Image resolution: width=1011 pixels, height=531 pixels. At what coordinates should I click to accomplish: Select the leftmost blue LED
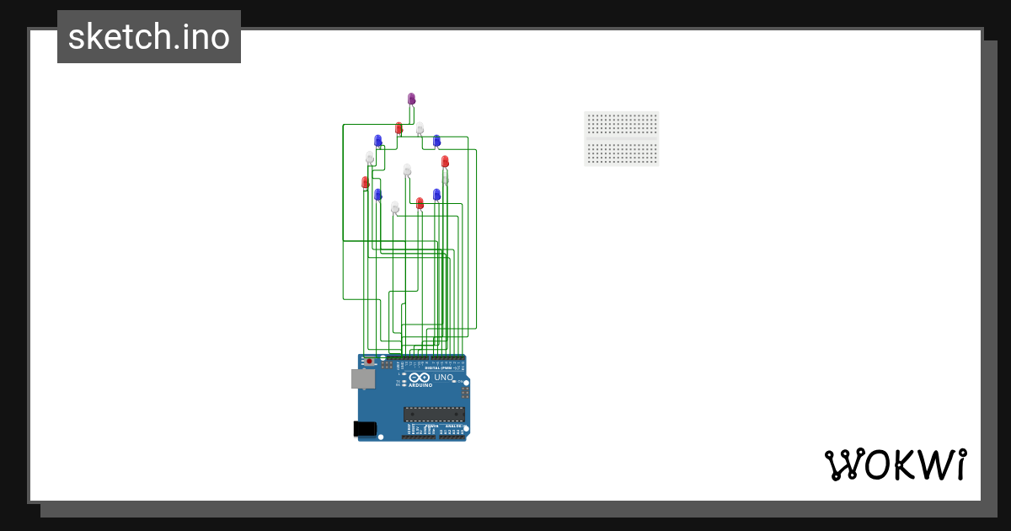[377, 141]
